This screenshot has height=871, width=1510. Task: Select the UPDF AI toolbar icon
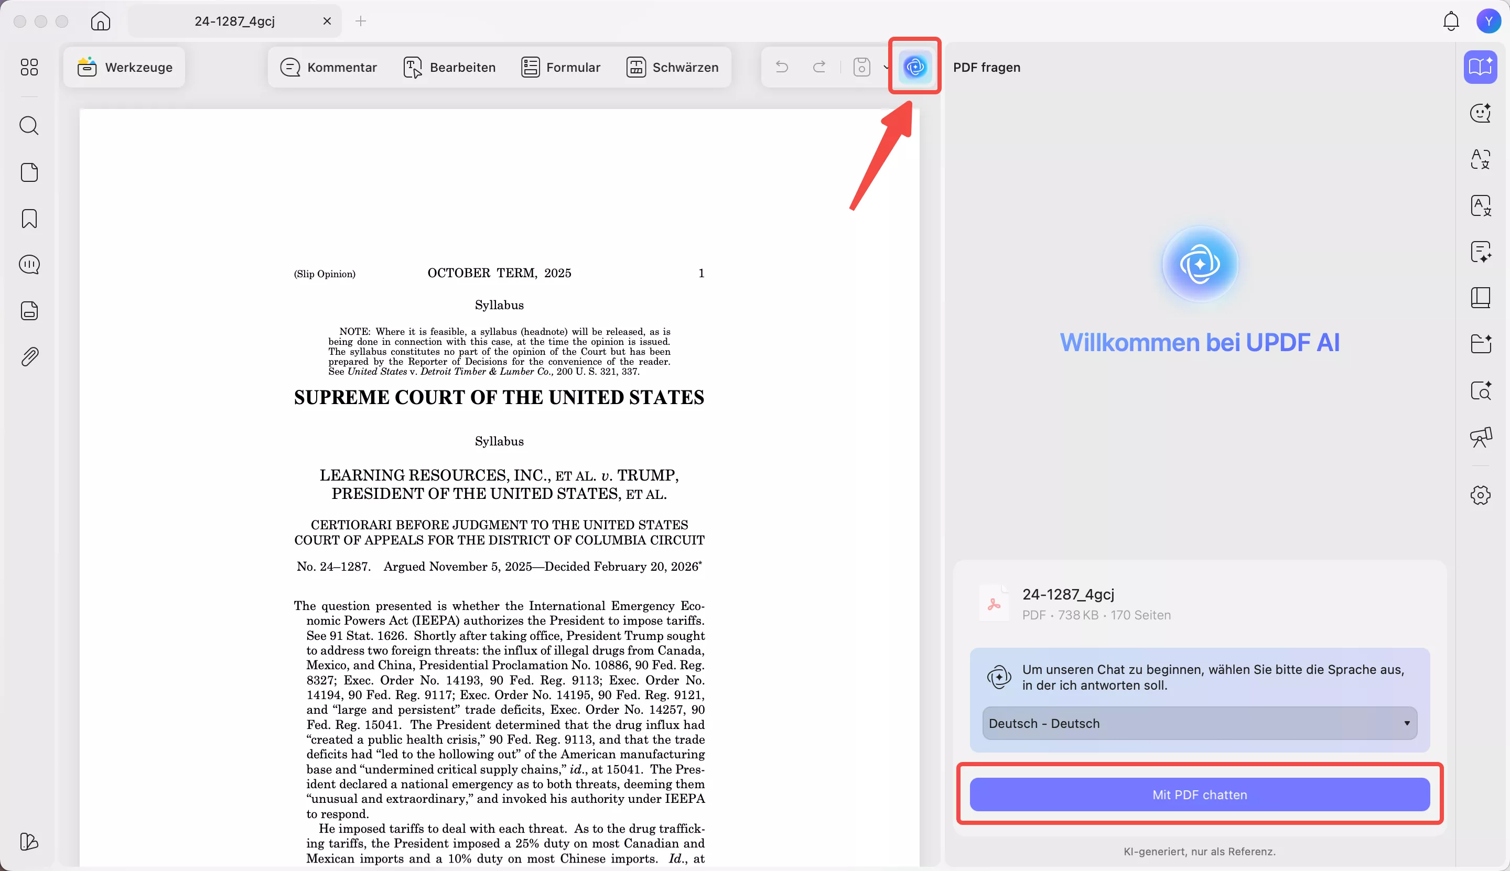(x=914, y=67)
